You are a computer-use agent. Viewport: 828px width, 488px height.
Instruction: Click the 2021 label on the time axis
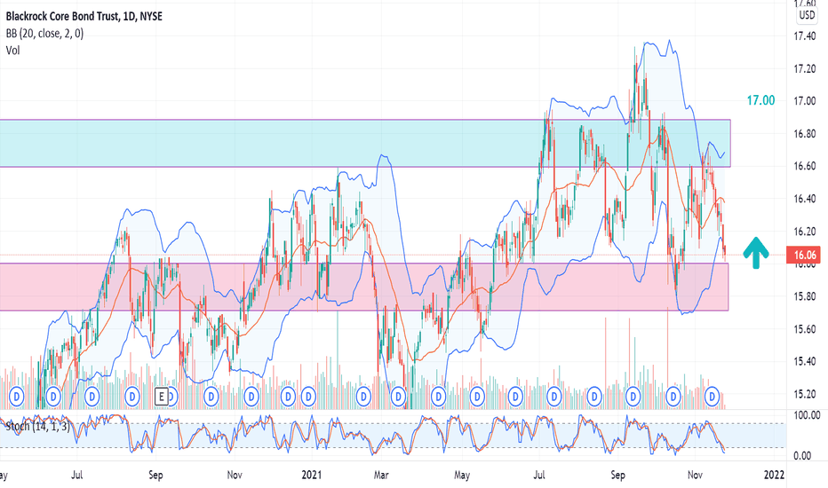[312, 475]
